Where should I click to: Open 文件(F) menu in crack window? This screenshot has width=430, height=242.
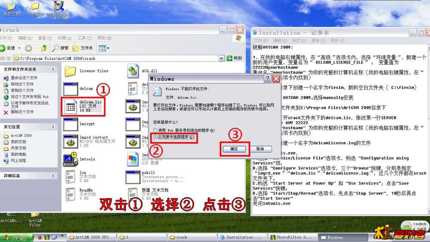pos(6,38)
